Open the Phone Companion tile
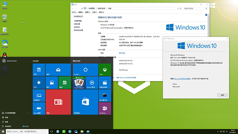The image size is (238, 134). pos(39,96)
